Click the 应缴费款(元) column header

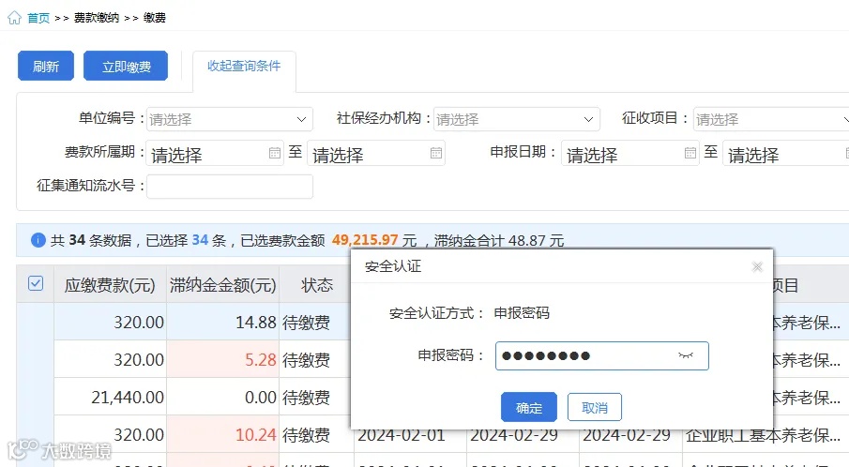coord(110,285)
